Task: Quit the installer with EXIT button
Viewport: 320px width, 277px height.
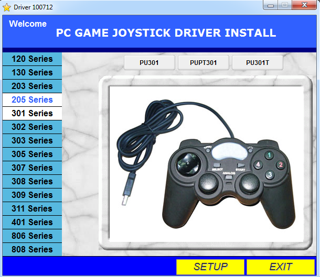Action: [281, 267]
